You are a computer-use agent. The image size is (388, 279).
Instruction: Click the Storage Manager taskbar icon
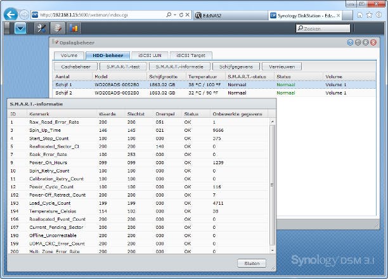pos(57,29)
